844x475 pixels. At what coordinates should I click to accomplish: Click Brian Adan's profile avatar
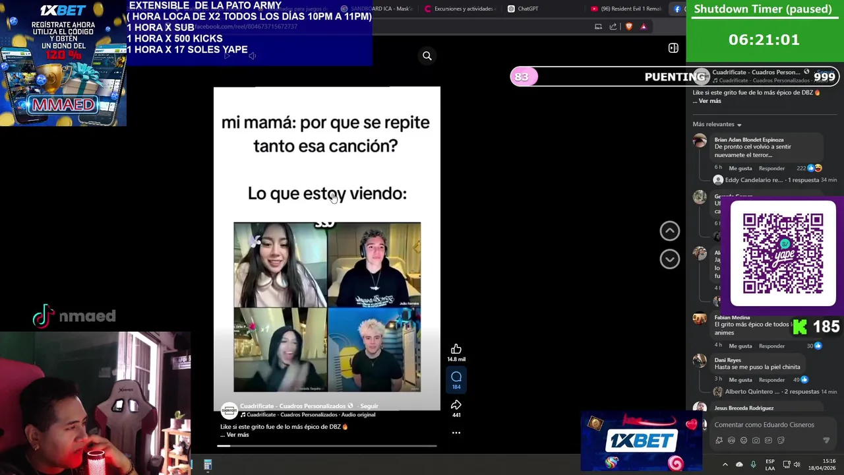tap(700, 141)
